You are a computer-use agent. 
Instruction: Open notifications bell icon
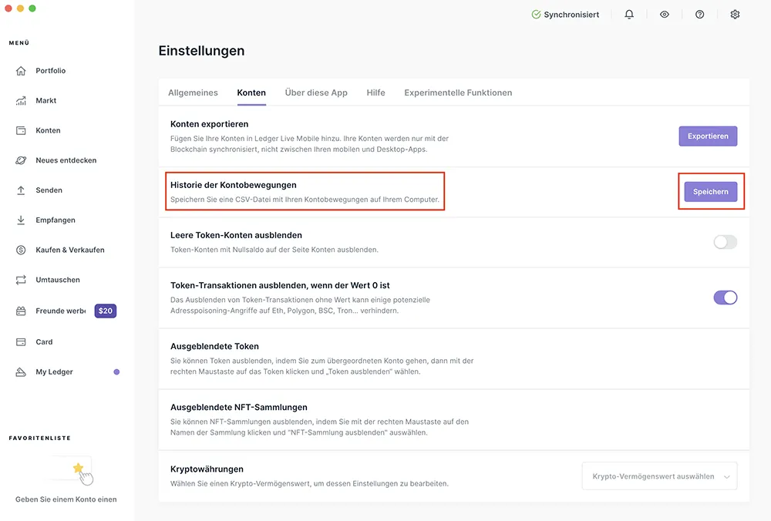click(629, 15)
